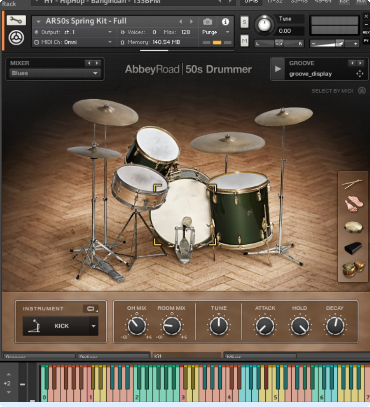Select previous mixer preset arrow
Screen dimensions: 370x407
(x=89, y=63)
